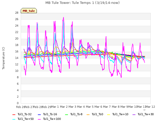Select the Tul1_Tw+10 legend label
This screenshot has height=124, width=166.
tap(120, 114)
